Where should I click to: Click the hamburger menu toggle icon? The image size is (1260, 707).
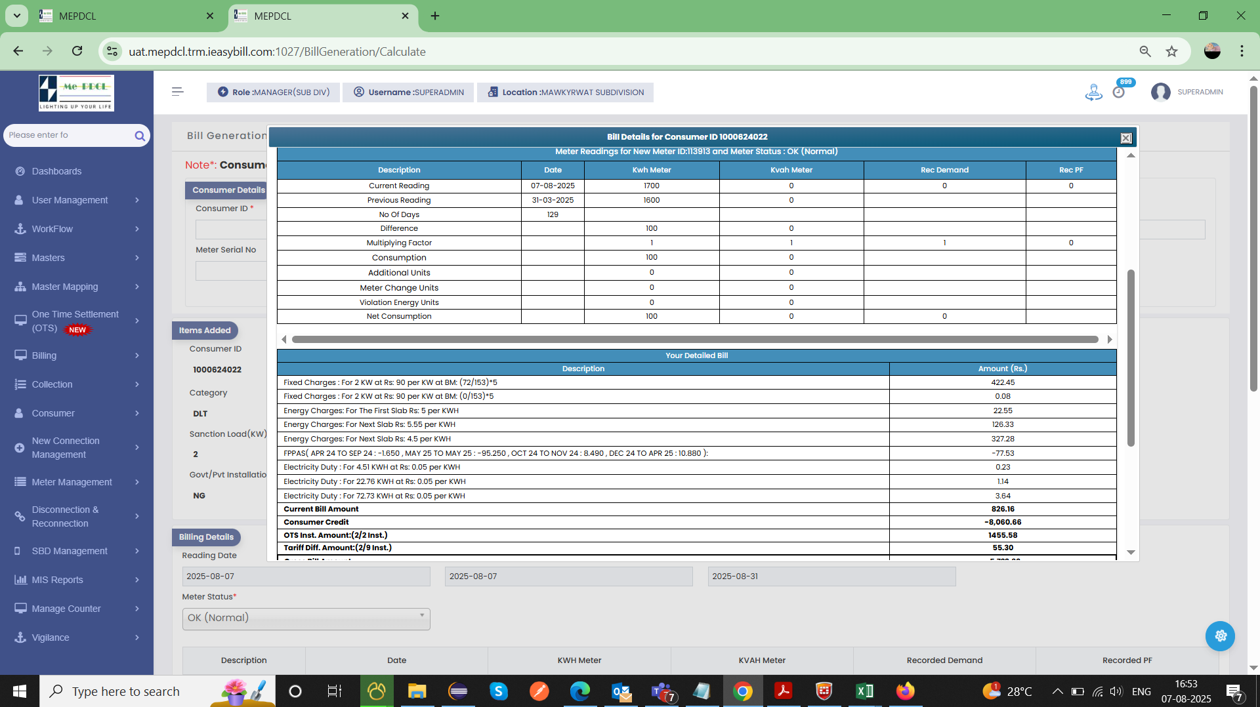(x=177, y=92)
